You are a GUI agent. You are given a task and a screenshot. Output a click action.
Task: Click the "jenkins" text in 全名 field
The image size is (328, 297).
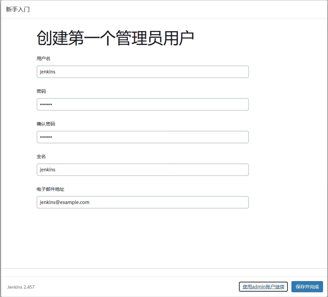(x=47, y=170)
